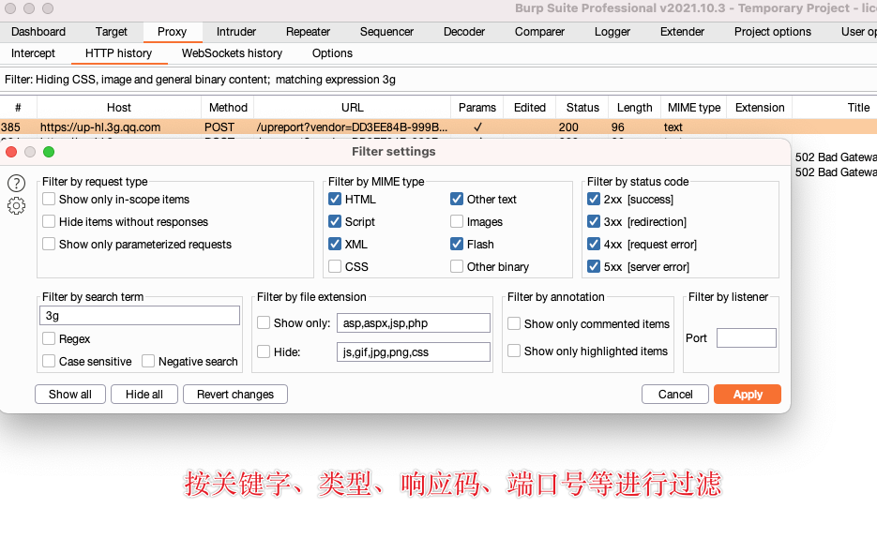The height and width of the screenshot is (538, 877).
Task: Sort history by Status column
Action: click(582, 107)
